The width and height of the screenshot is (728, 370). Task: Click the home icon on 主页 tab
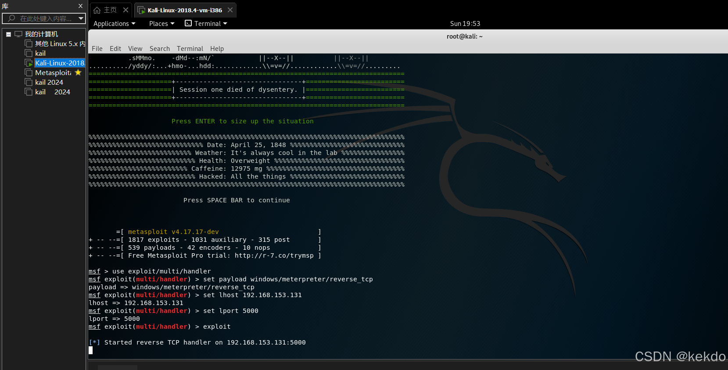click(97, 10)
